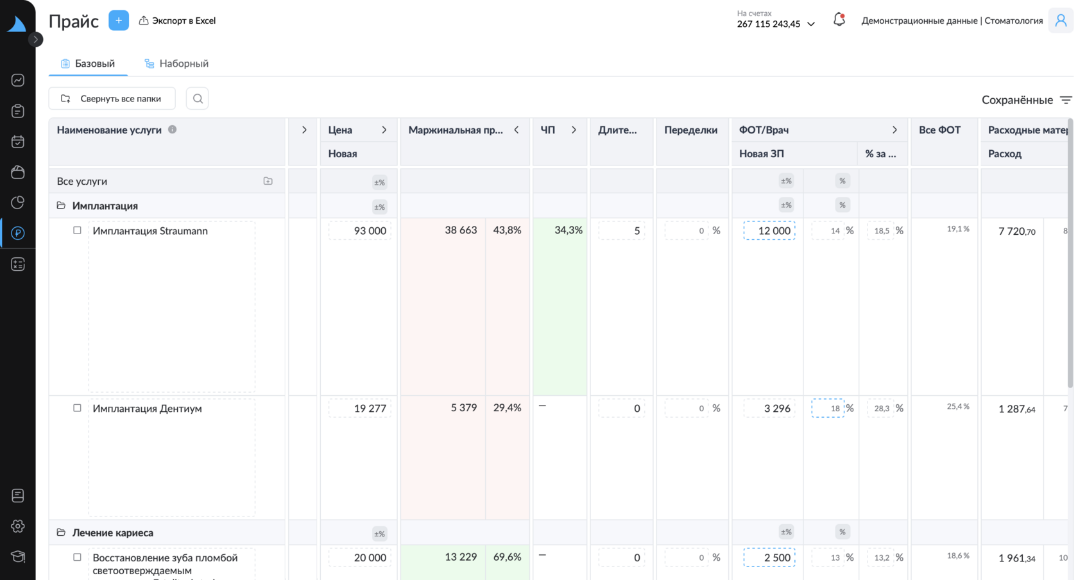This screenshot has height=580, width=1078.
Task: Check the Восстановление зуба пломбой checkbox
Action: point(77,558)
